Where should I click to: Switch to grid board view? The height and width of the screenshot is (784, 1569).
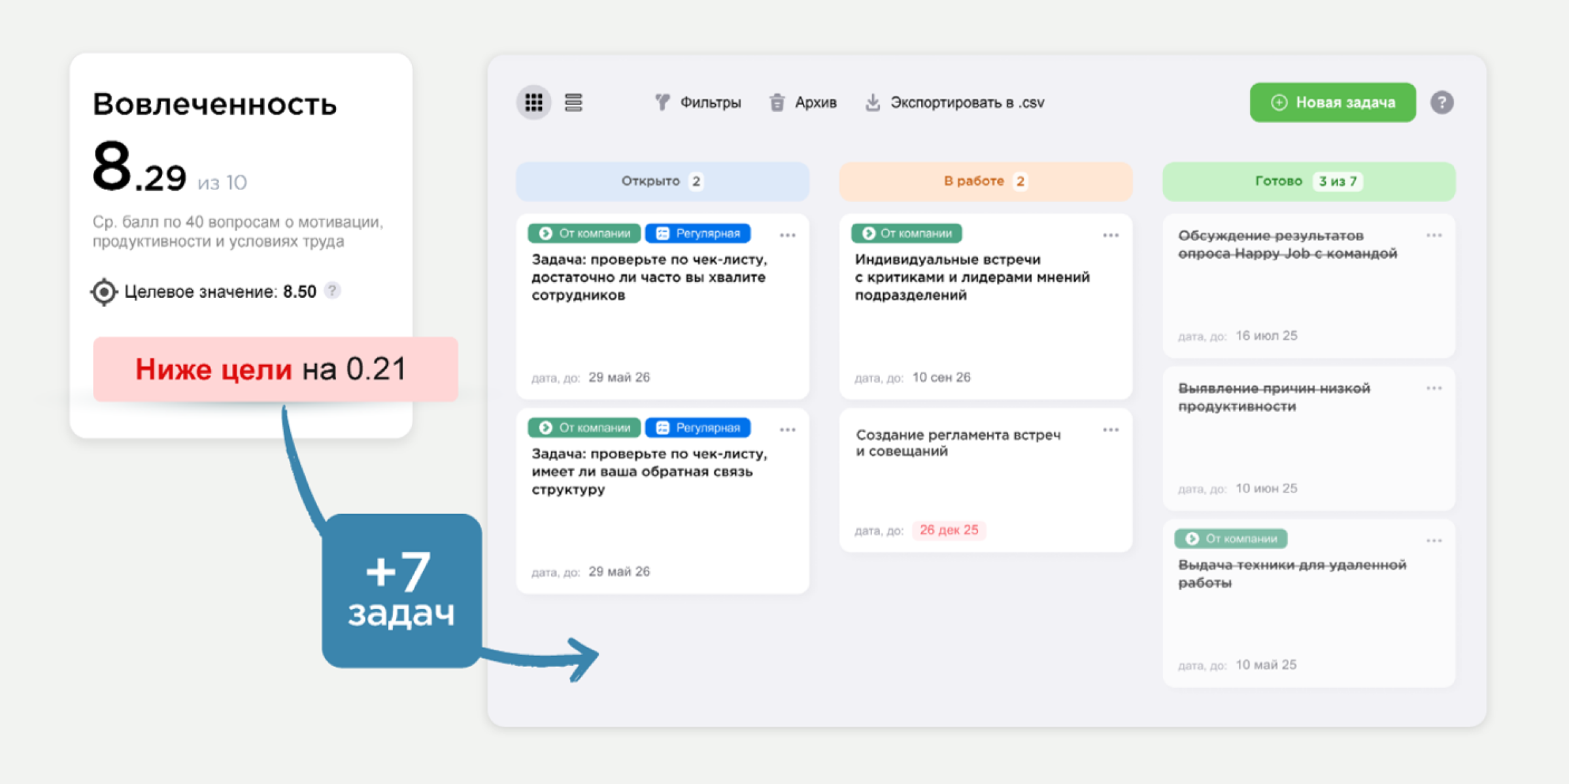(533, 103)
